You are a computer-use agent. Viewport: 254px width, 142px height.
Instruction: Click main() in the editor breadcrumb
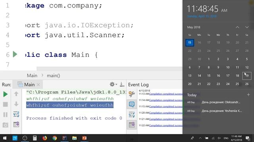pyautogui.click(x=53, y=75)
